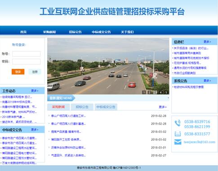
Task: Click 更多 in the left 中标成交公告 header
Action: click(x=35, y=130)
